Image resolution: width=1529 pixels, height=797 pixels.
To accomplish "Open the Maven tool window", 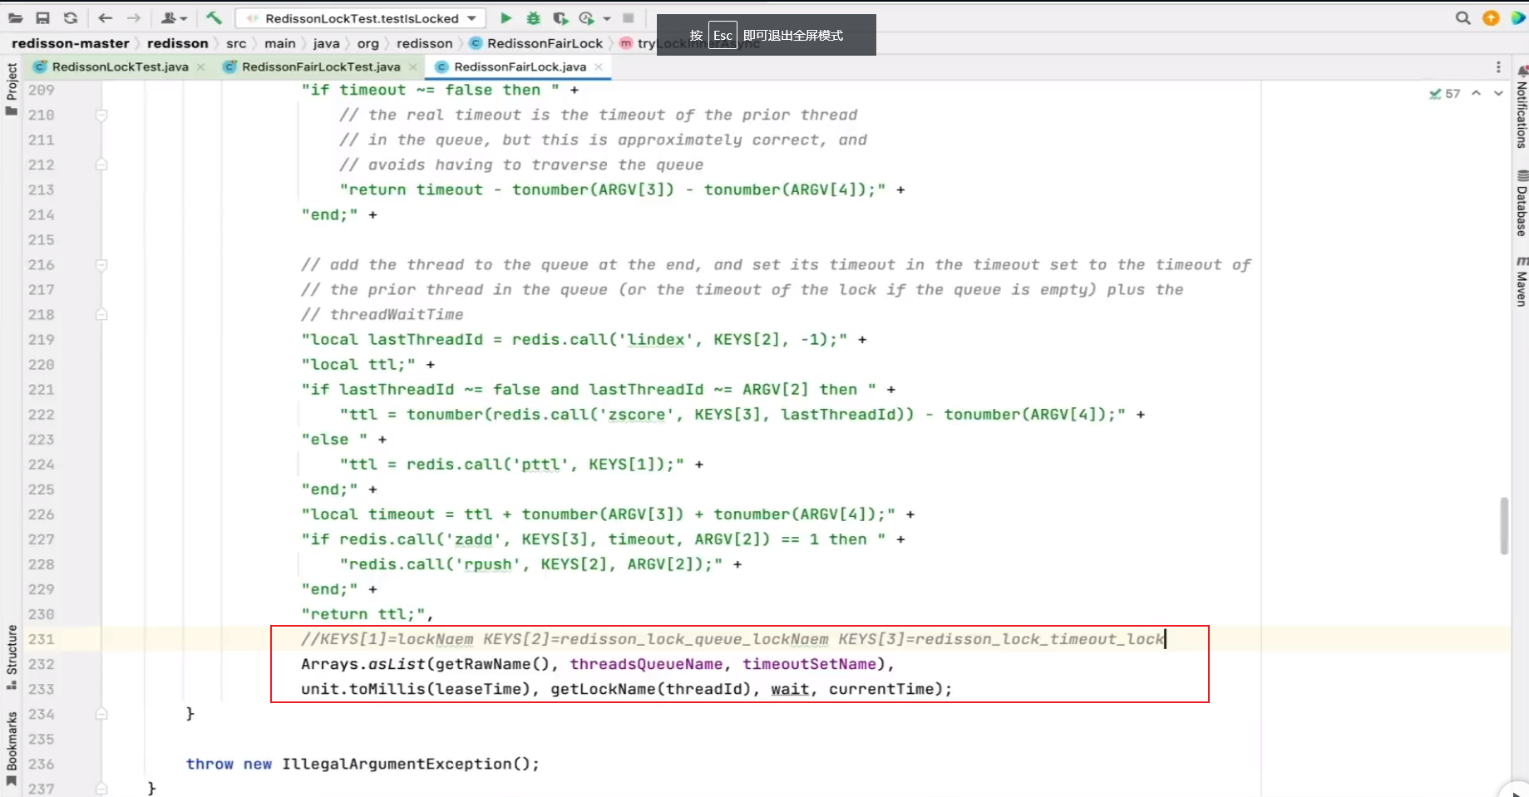I will [x=1522, y=281].
